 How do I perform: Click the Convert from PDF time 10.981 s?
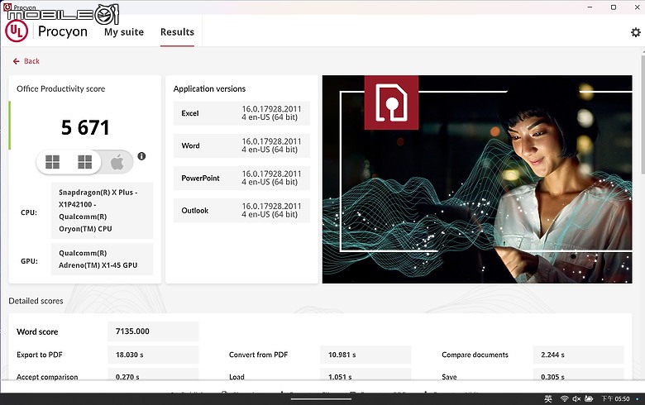pyautogui.click(x=365, y=355)
